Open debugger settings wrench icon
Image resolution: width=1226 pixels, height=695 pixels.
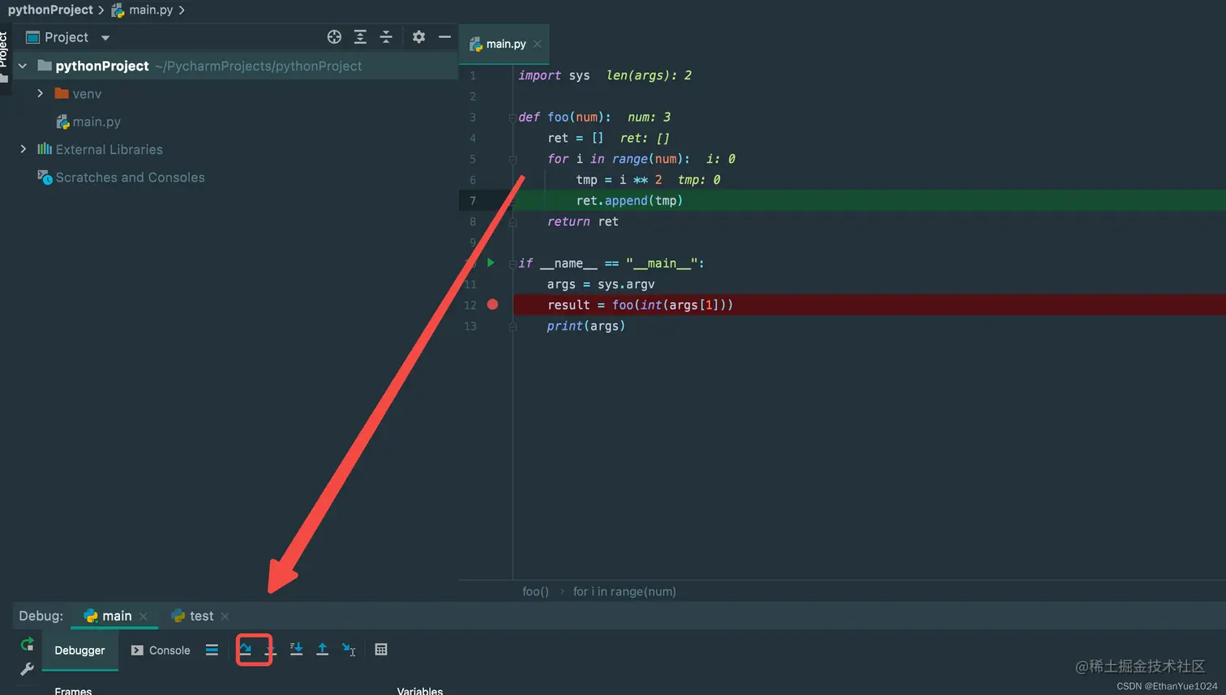coord(27,669)
